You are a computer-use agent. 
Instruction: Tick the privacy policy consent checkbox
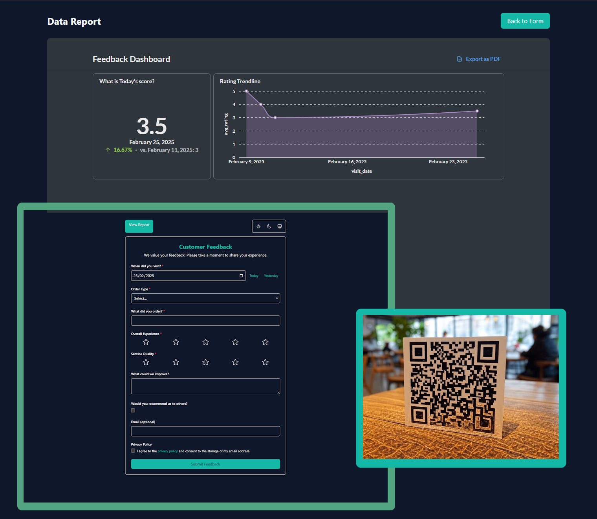click(x=133, y=451)
